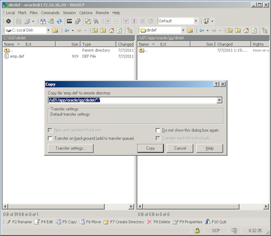Expand remote directory path dropdown in Copy dialog
Viewport: 271px width, 236px height.
point(220,100)
